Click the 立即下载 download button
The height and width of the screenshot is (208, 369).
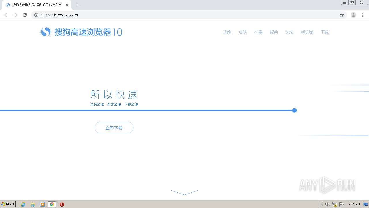114,128
